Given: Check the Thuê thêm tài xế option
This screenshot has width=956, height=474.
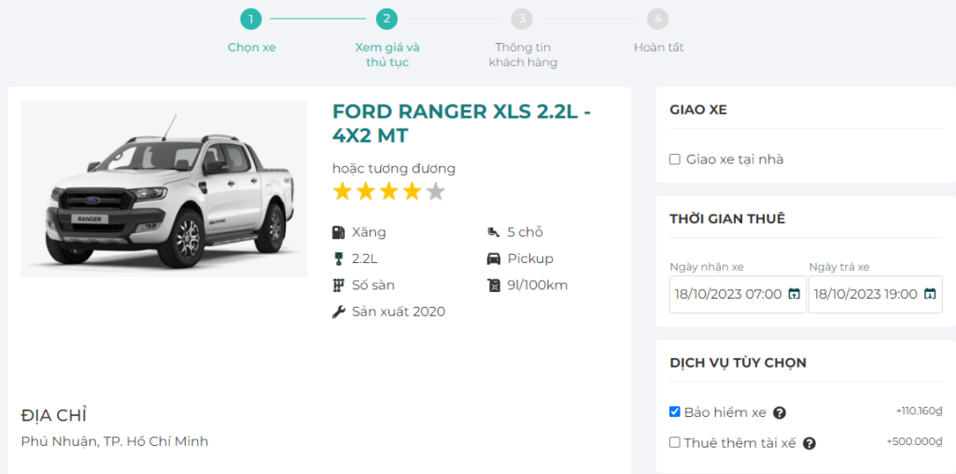Looking at the screenshot, I should tap(675, 442).
